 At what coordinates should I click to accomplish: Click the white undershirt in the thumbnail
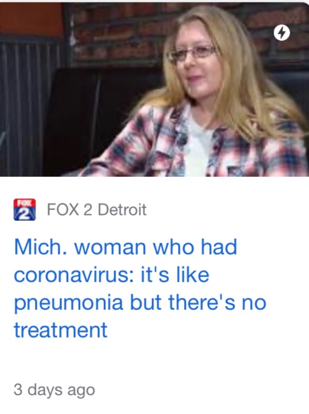coord(197,143)
